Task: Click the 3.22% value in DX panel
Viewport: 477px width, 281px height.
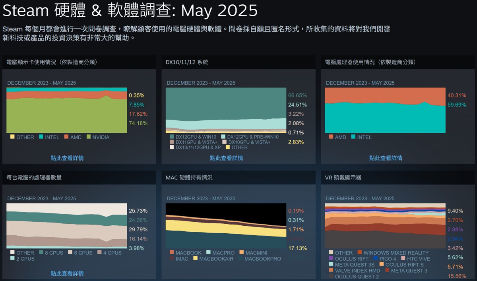Action: coord(296,114)
